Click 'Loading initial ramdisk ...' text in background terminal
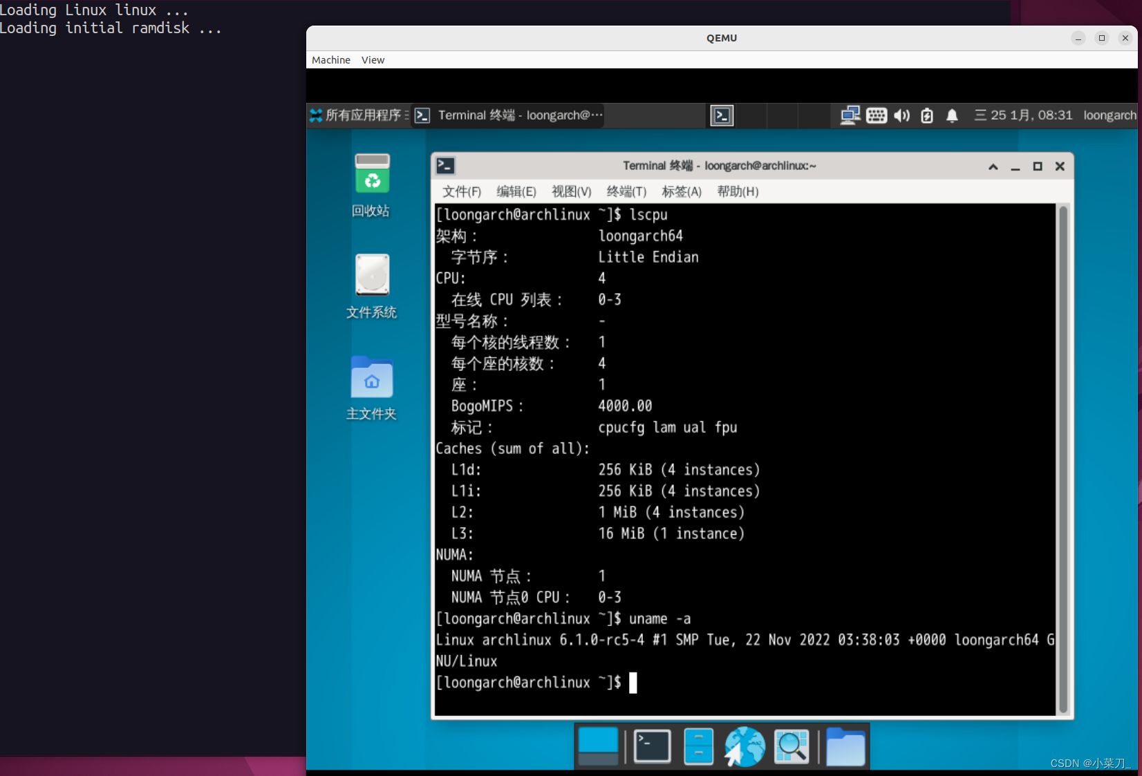 click(x=111, y=28)
